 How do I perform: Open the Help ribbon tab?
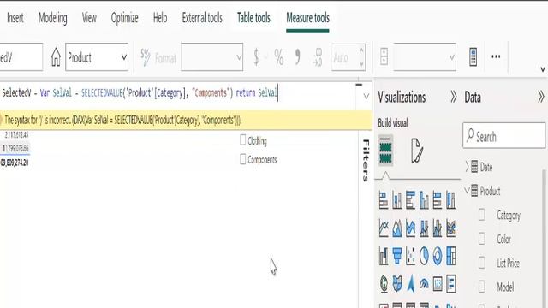click(x=160, y=17)
